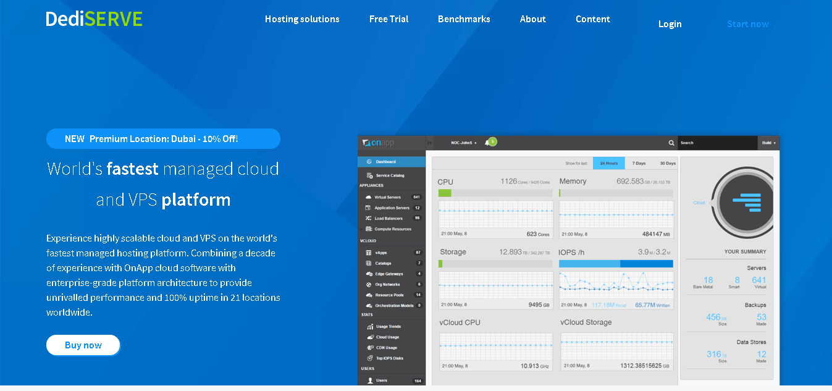Image resolution: width=832 pixels, height=391 pixels.
Task: Open the notifications bell badge
Action: click(490, 142)
